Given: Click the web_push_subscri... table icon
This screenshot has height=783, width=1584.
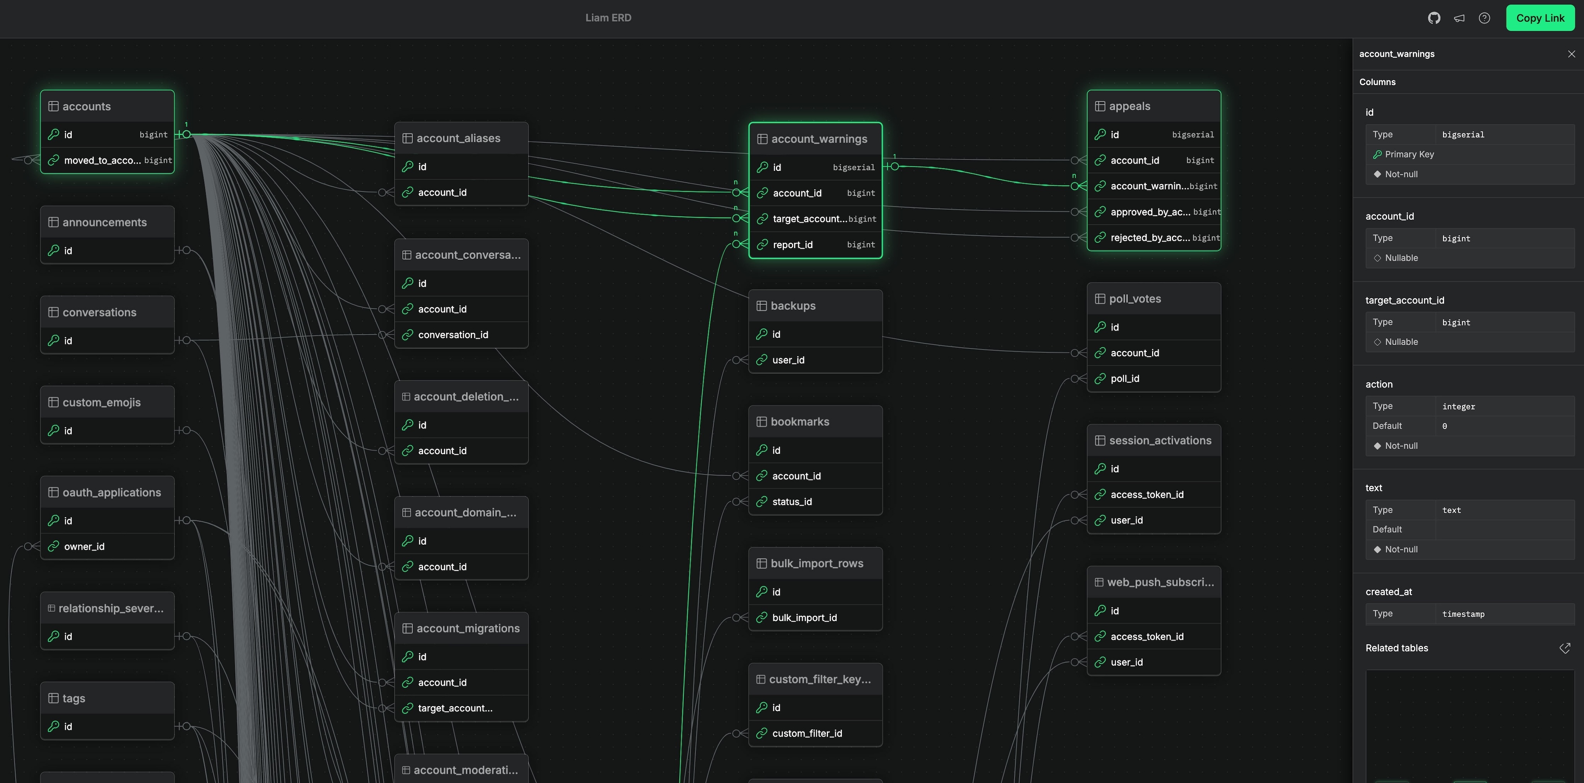Looking at the screenshot, I should [1099, 582].
